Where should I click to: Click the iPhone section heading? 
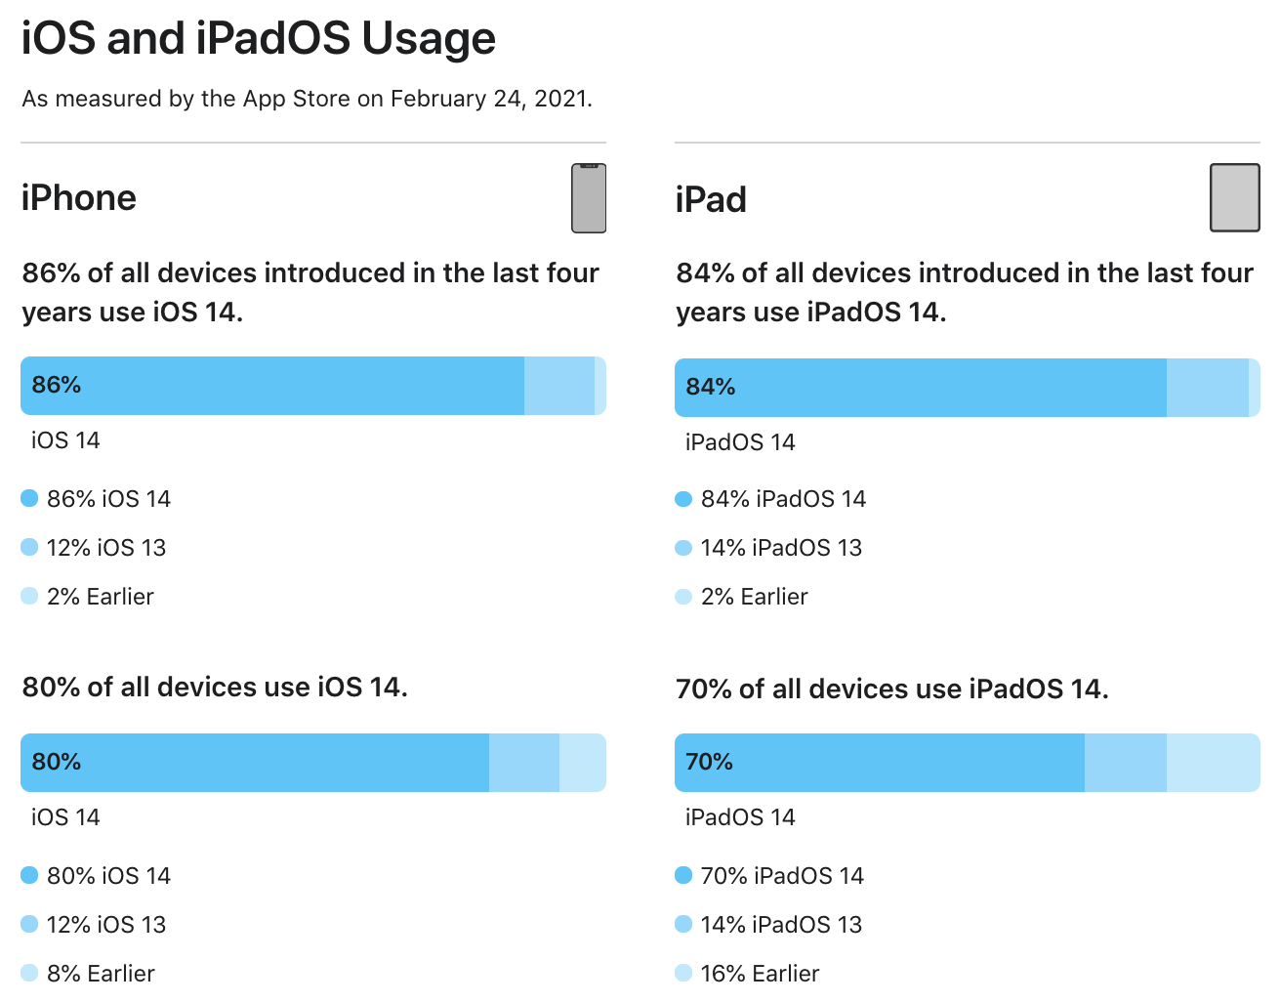pyautogui.click(x=79, y=198)
